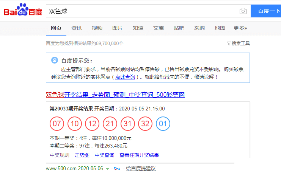Click the paw icon in Baidu notice
Image resolution: width=281 pixels, height=177 pixels.
pos(55,61)
